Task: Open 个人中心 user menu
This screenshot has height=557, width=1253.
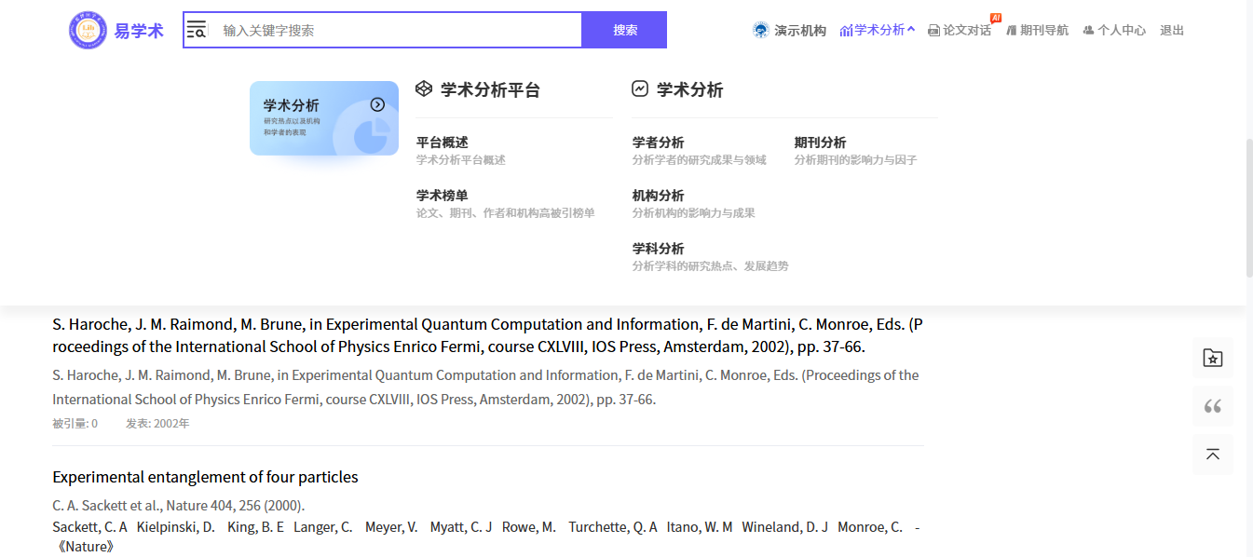Action: [1114, 30]
